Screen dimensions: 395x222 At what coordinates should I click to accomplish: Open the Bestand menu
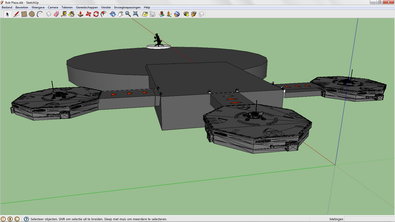pyautogui.click(x=7, y=7)
